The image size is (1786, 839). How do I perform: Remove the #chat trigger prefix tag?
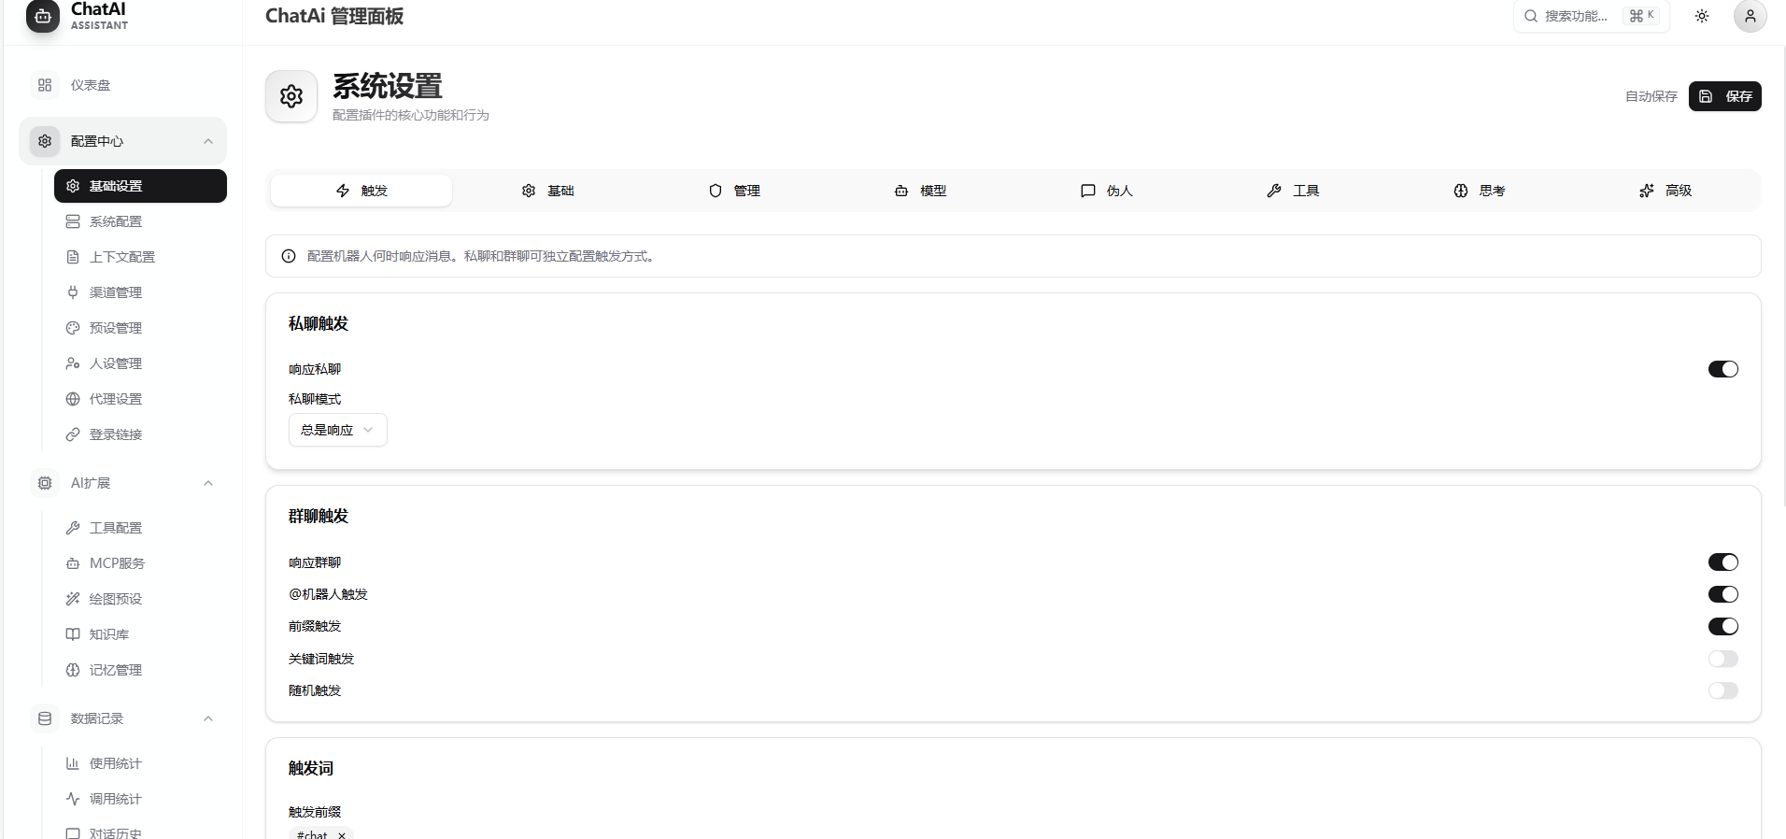[342, 834]
